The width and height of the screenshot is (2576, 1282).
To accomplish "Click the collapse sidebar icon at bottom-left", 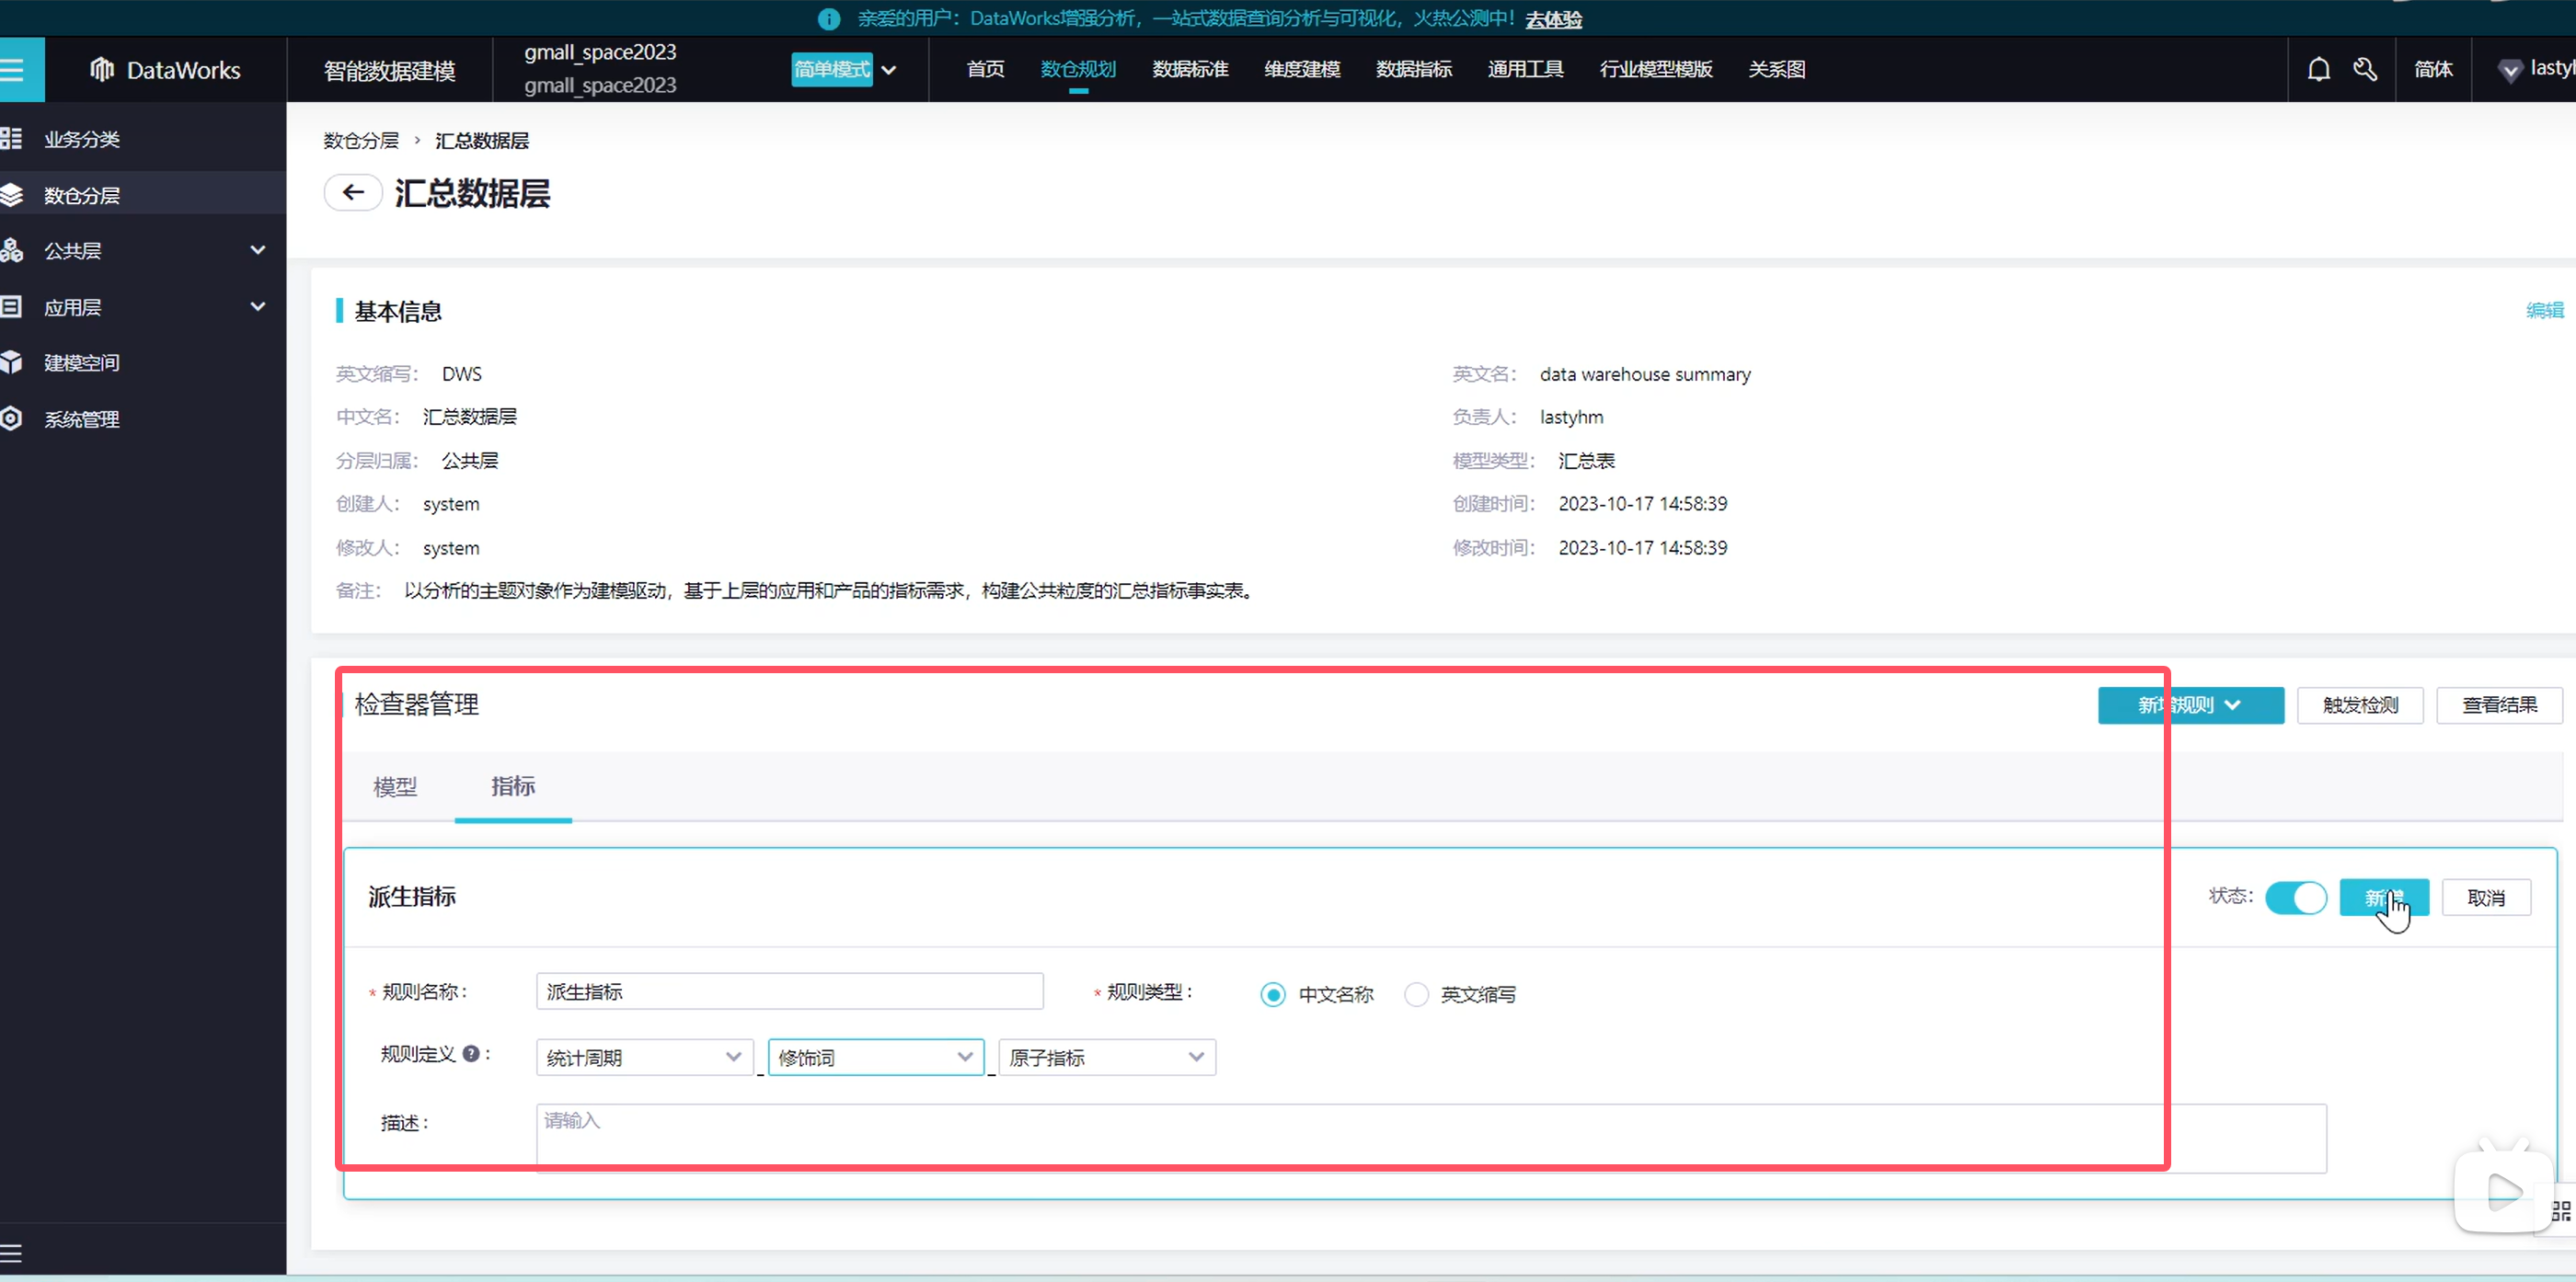I will click(11, 1253).
